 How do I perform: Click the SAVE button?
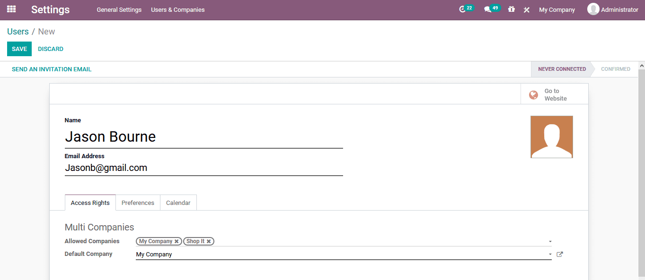(x=19, y=49)
